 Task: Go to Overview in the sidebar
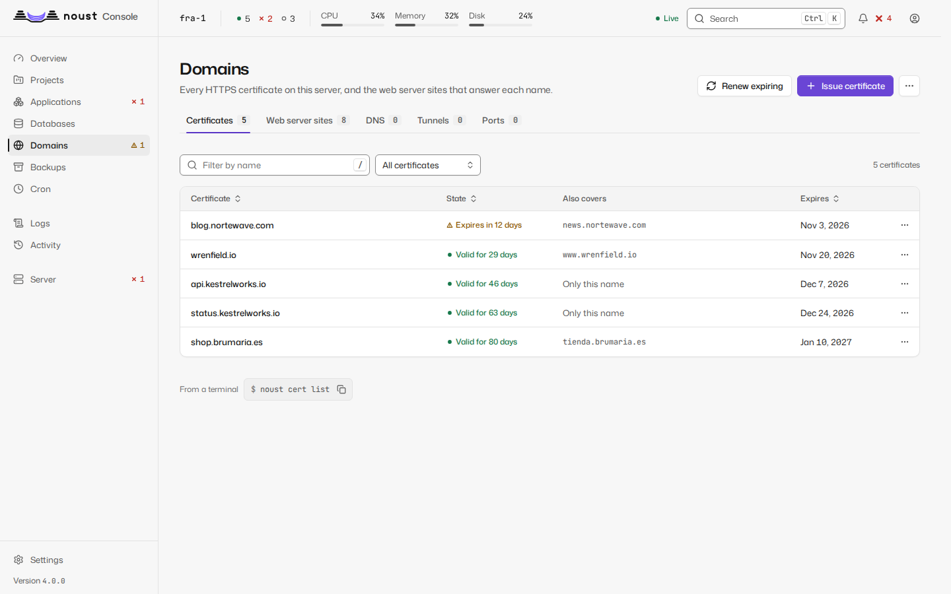coord(79,58)
